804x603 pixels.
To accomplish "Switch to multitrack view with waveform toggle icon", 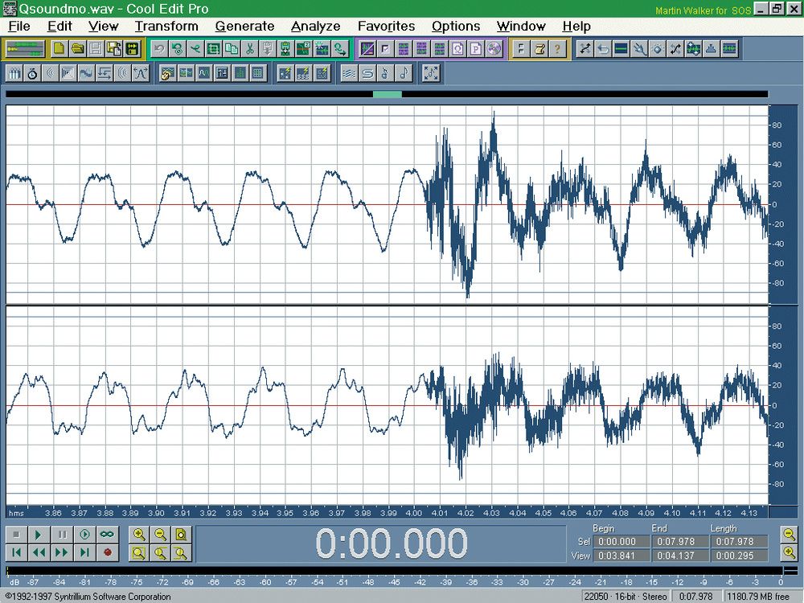I will [24, 49].
